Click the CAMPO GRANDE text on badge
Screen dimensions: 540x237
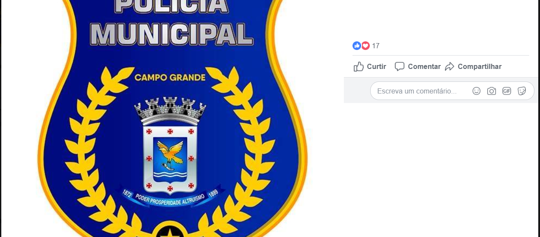pyautogui.click(x=170, y=78)
